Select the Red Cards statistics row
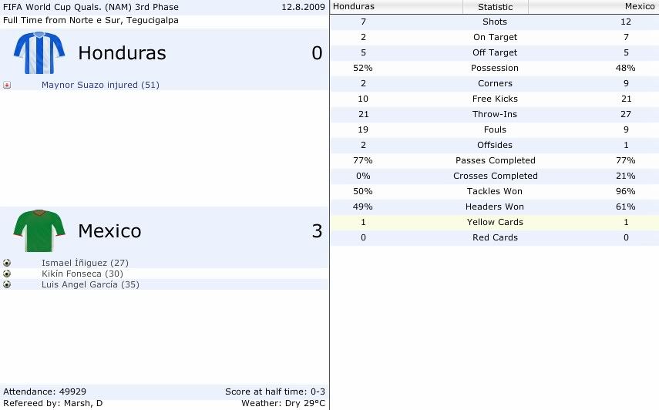 pos(494,238)
